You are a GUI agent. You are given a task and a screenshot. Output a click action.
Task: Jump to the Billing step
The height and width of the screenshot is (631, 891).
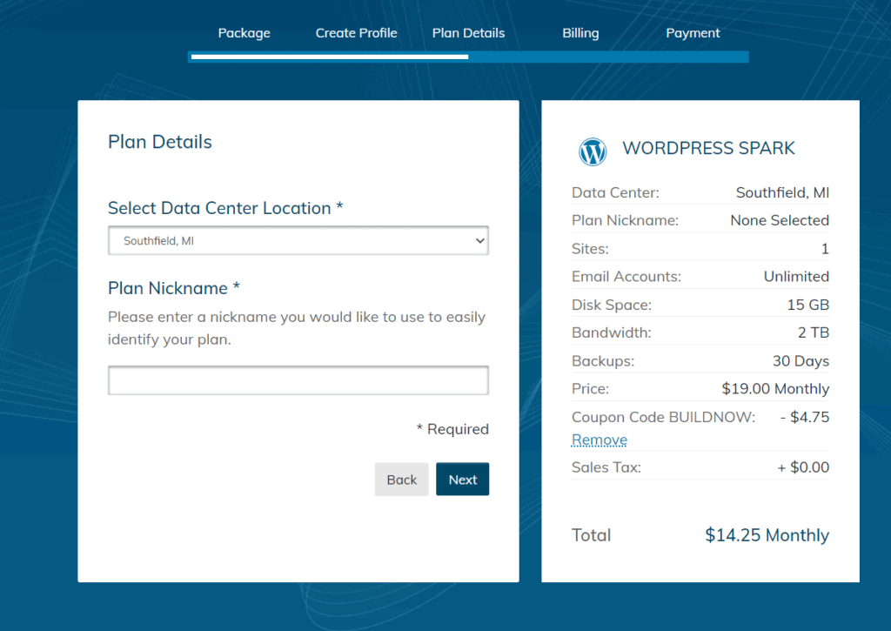point(580,33)
